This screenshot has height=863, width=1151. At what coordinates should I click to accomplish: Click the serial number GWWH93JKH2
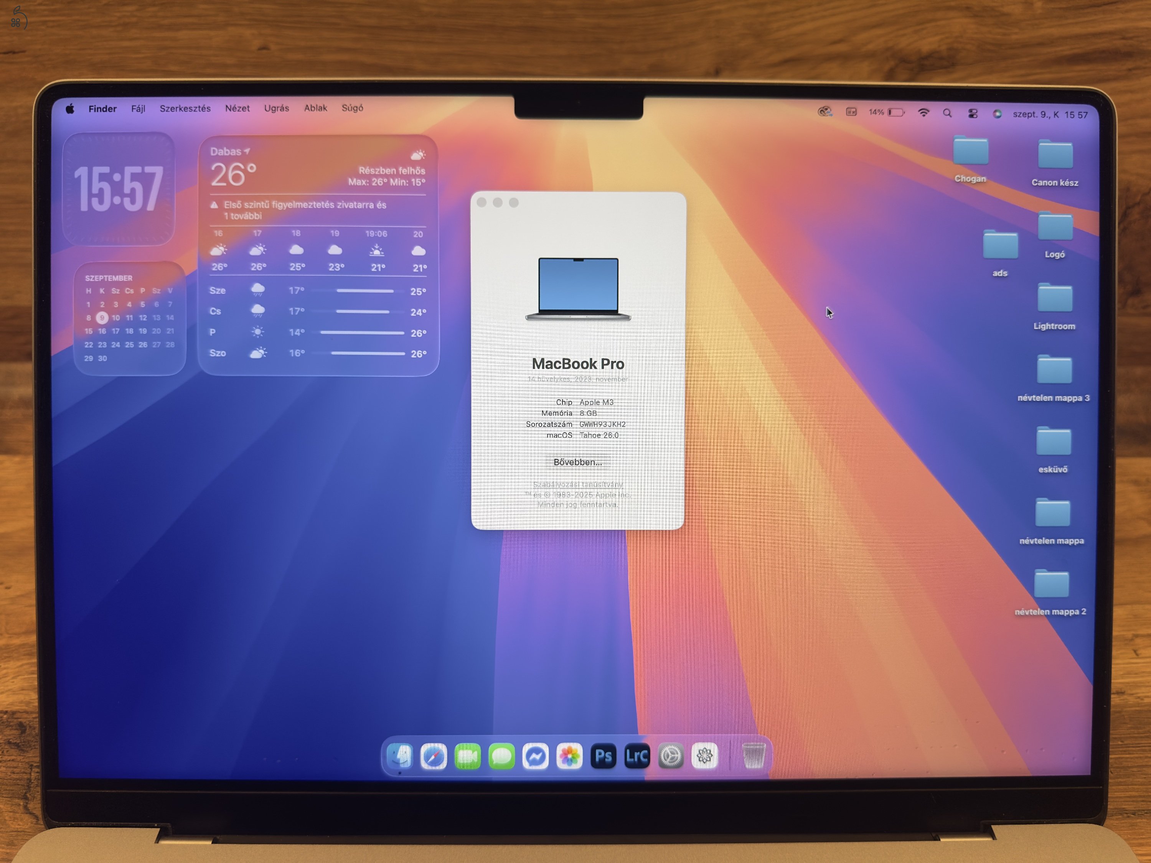[603, 425]
